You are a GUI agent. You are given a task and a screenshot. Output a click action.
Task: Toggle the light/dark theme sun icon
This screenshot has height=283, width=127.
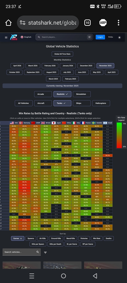click(x=119, y=37)
